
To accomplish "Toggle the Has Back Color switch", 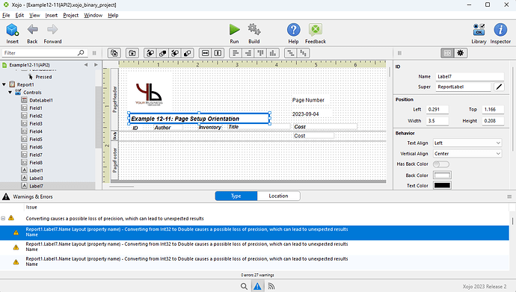I will click(x=441, y=164).
